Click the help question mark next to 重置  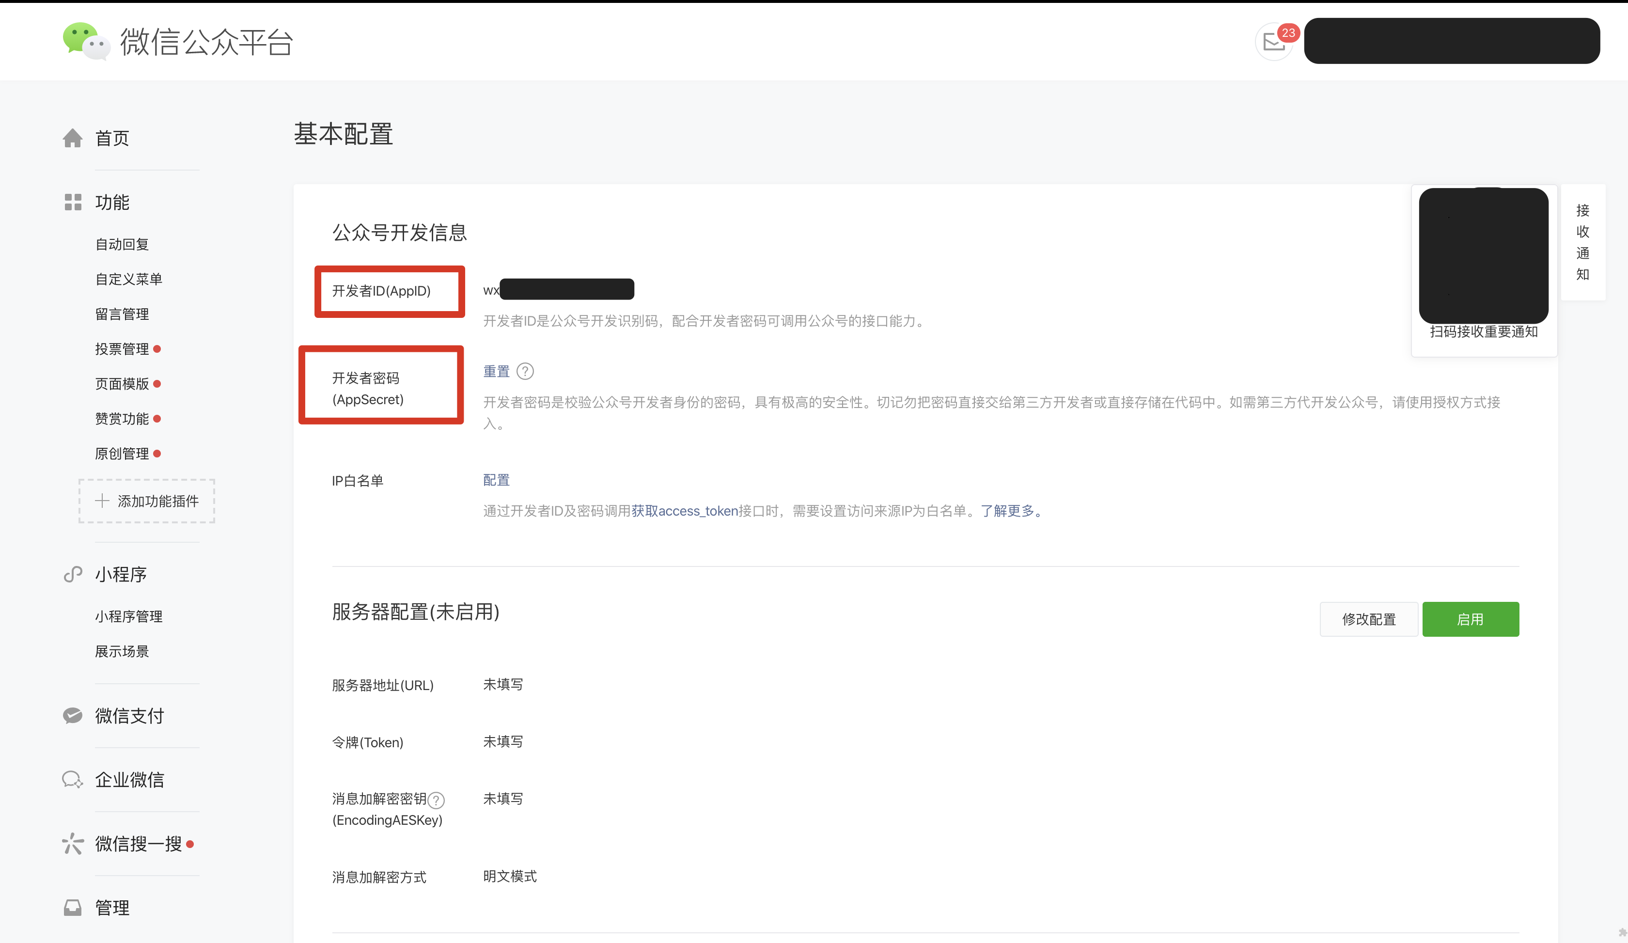click(525, 371)
